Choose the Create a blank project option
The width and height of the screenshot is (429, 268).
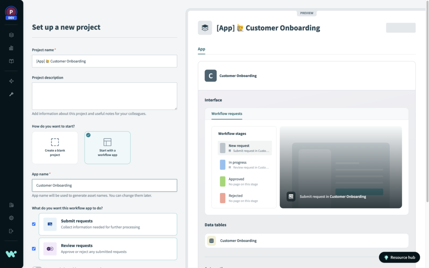tap(55, 148)
